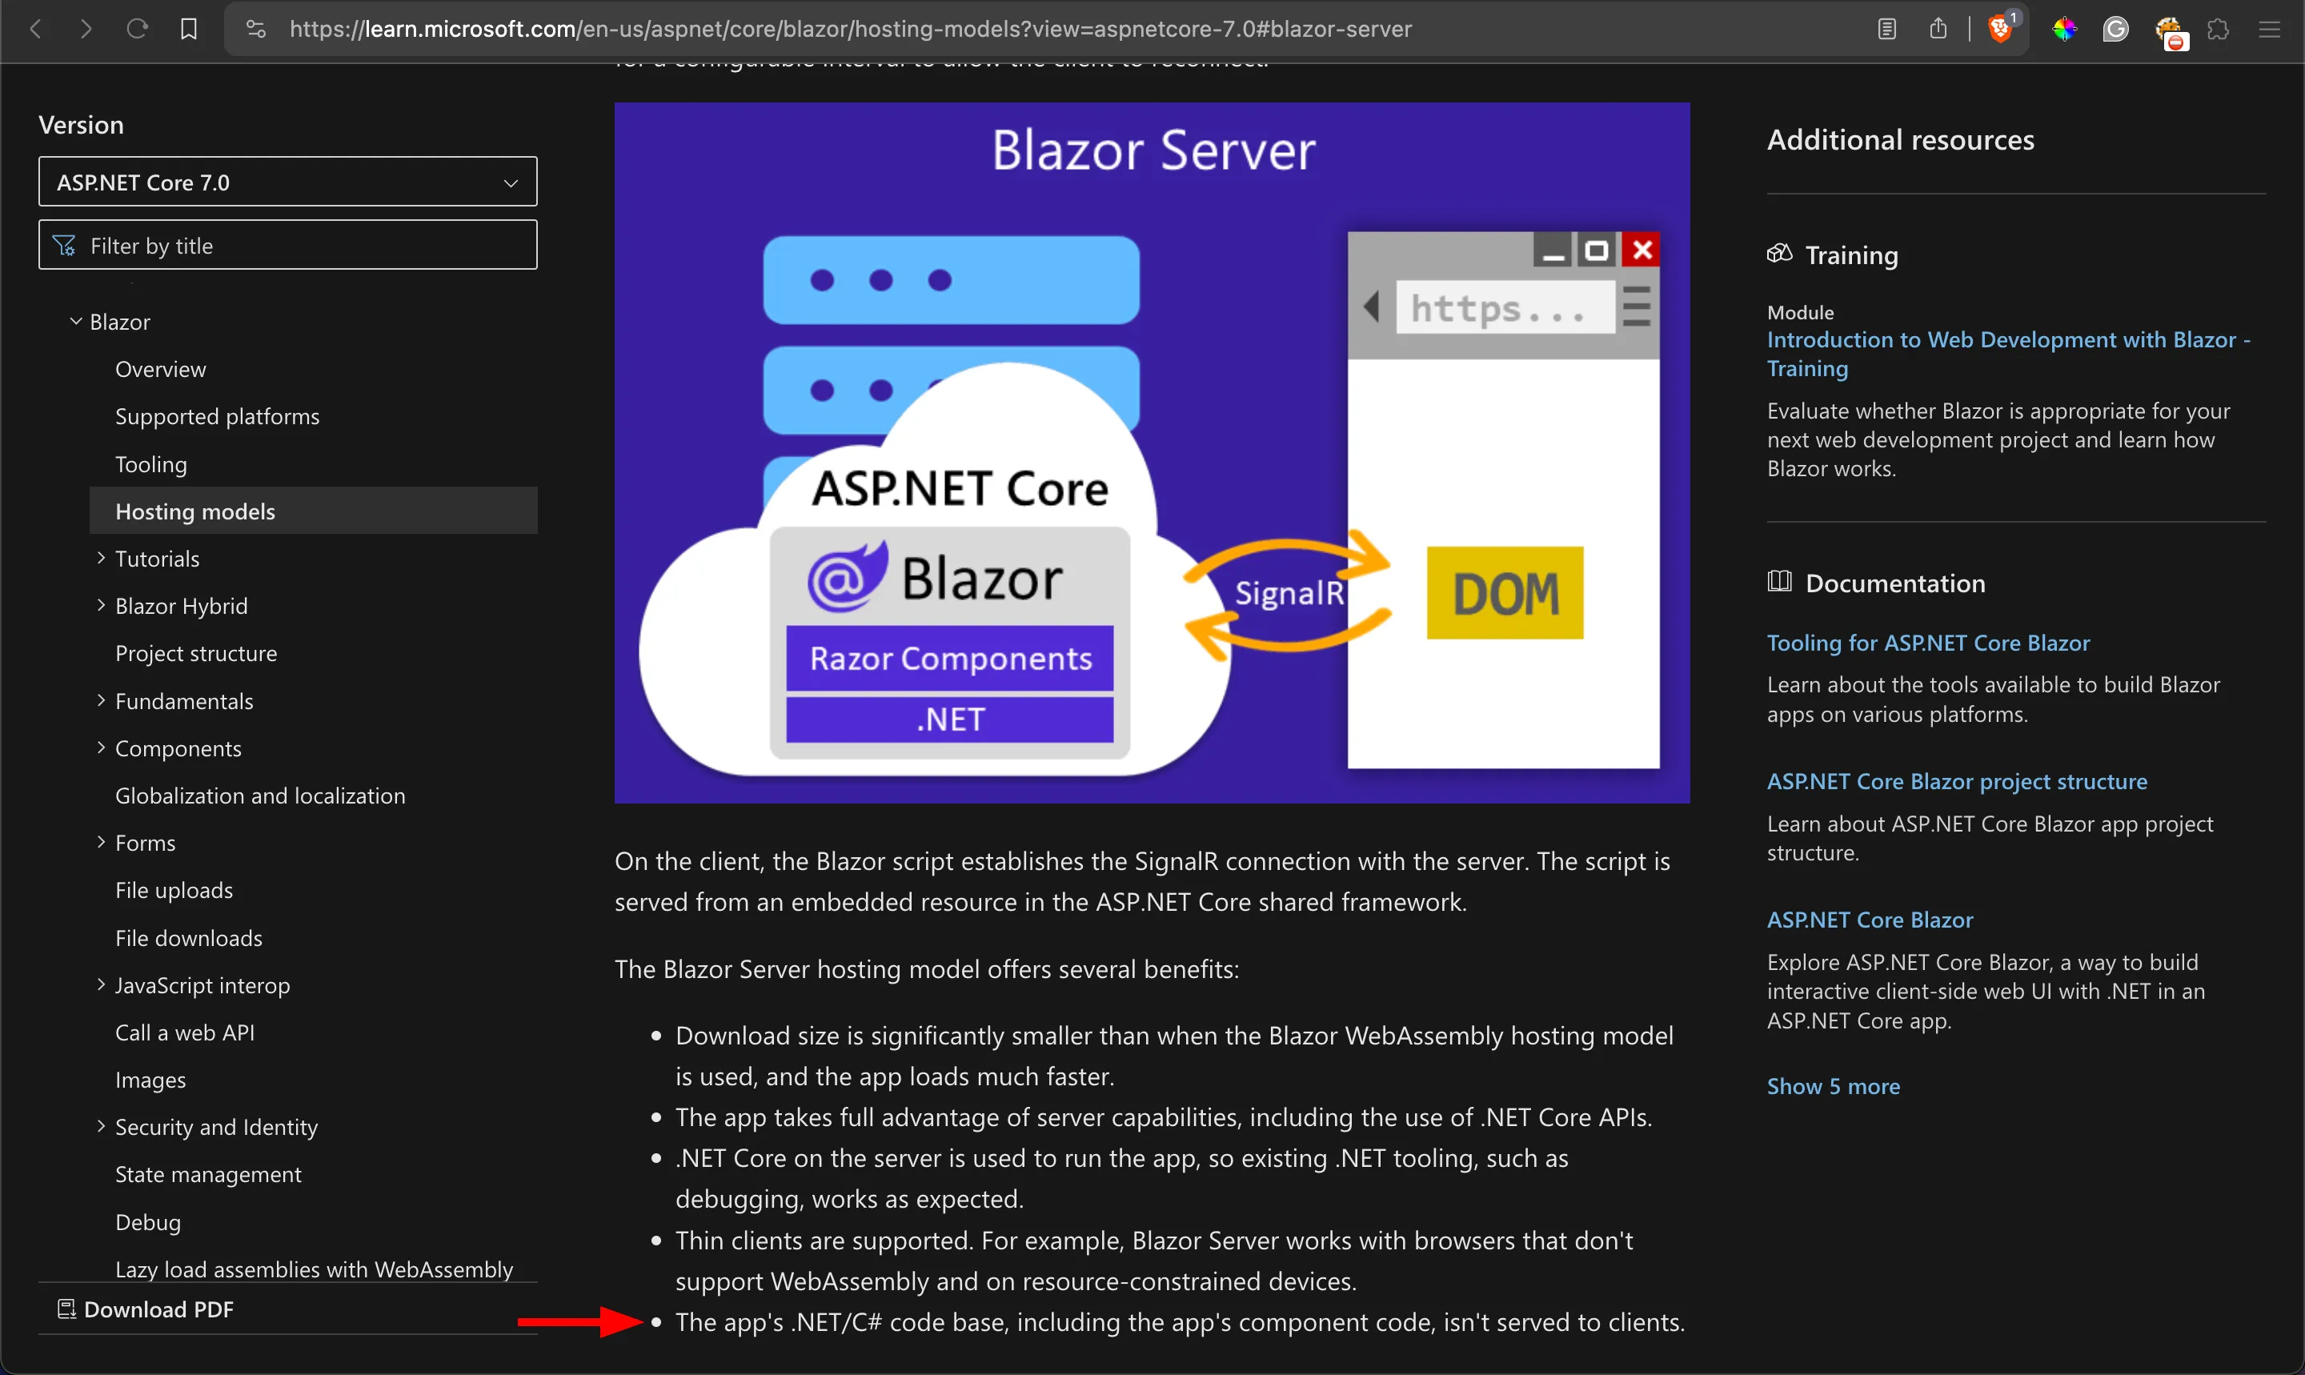Click the Documentation book icon
This screenshot has width=2305, height=1375.
(1779, 582)
